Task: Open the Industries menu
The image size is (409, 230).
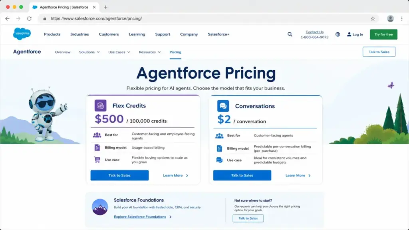Action: [x=79, y=34]
